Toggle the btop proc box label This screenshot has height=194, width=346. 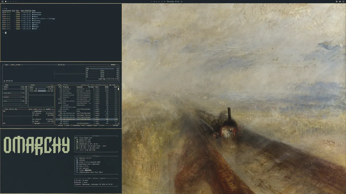[x=59, y=85]
